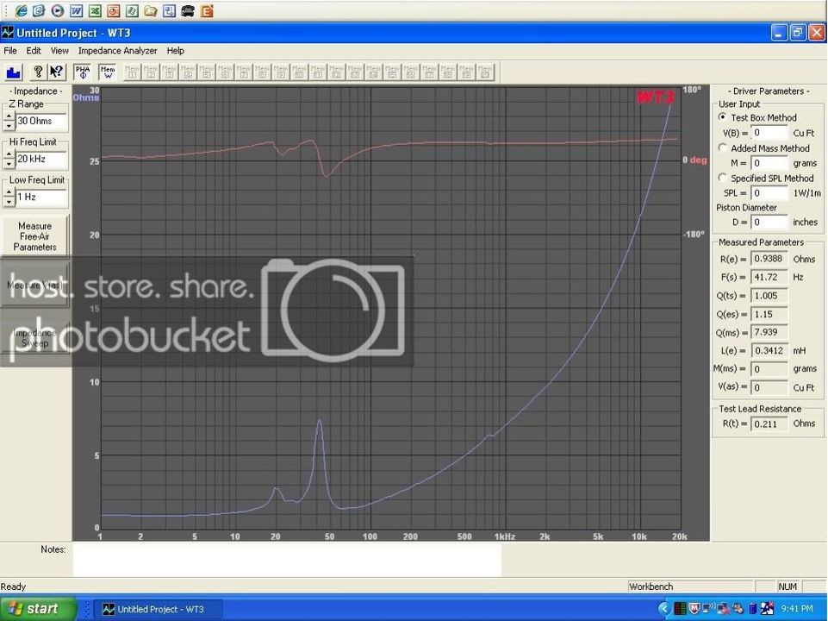
Task: Select the Added Mass Method radio button
Action: pos(723,148)
